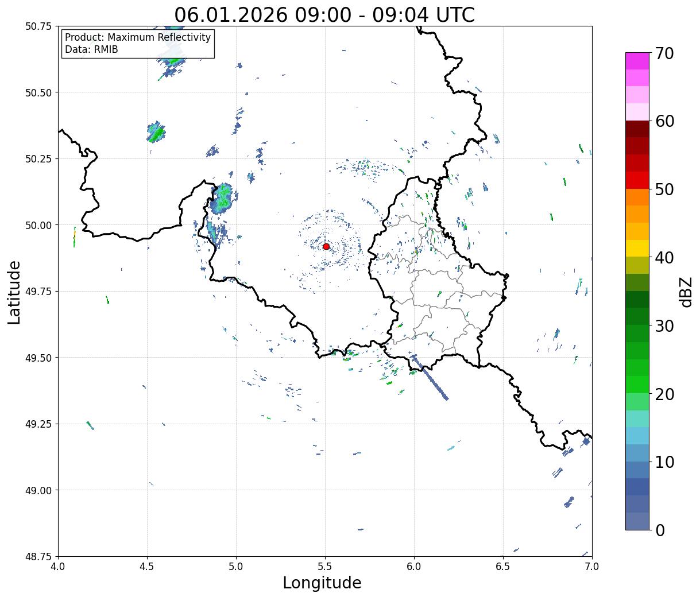Click the red radar location marker
The width and height of the screenshot is (700, 597).
[x=326, y=246]
